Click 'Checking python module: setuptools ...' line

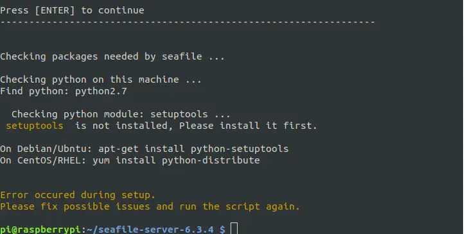(x=121, y=114)
